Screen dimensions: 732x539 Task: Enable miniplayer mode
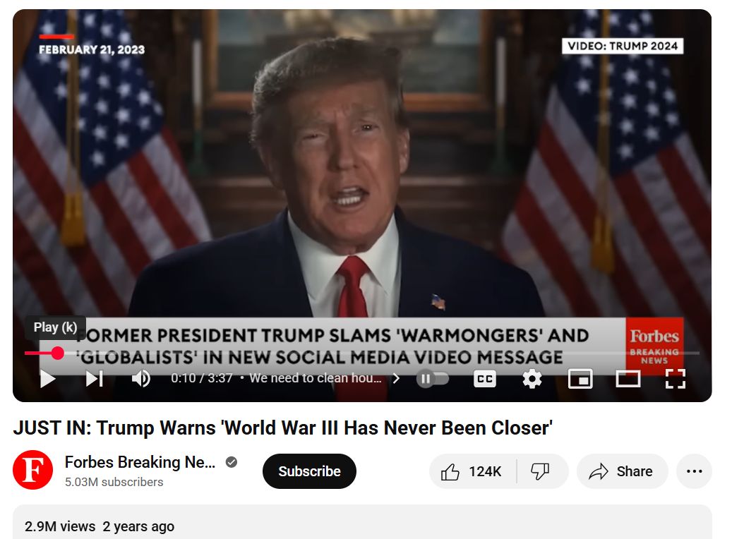(580, 378)
